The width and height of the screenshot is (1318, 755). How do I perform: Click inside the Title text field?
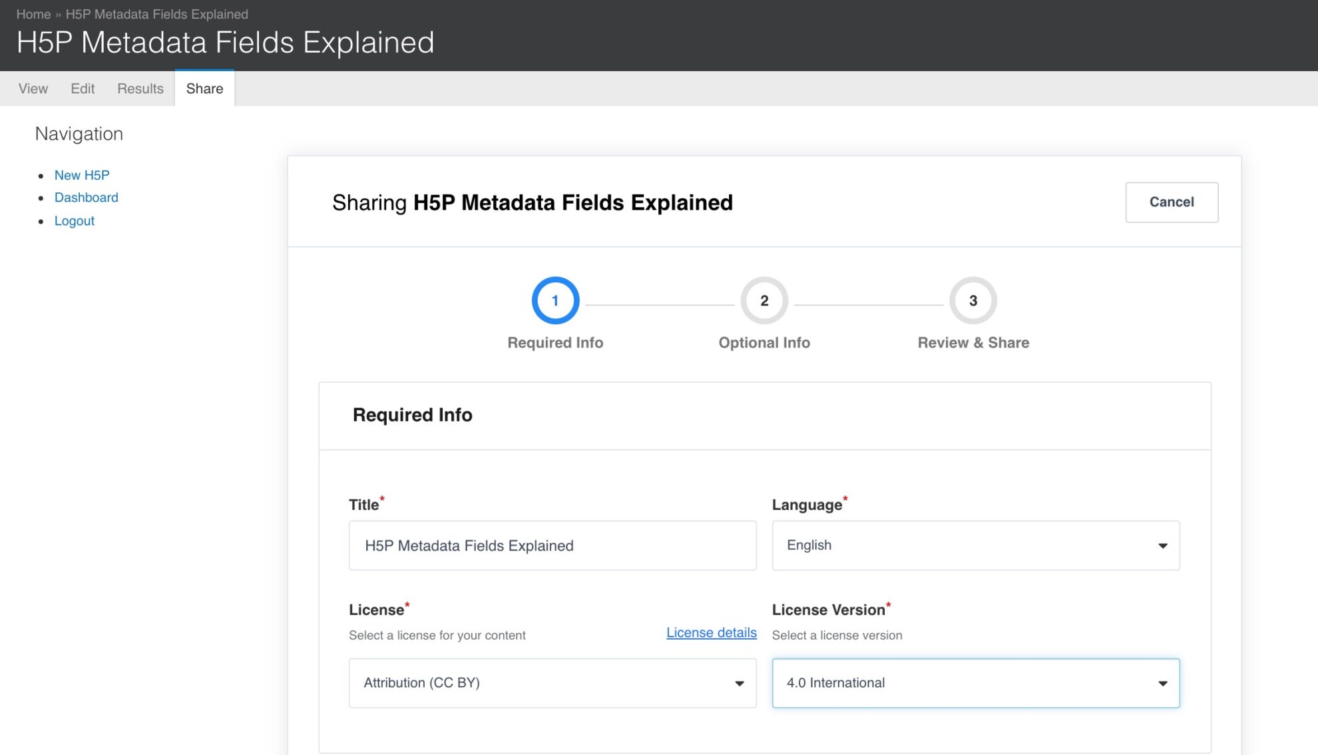(552, 545)
